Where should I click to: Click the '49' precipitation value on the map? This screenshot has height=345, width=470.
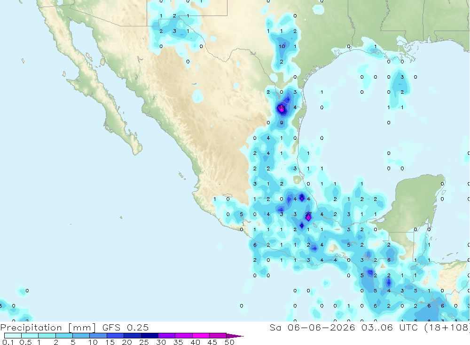coord(282,107)
